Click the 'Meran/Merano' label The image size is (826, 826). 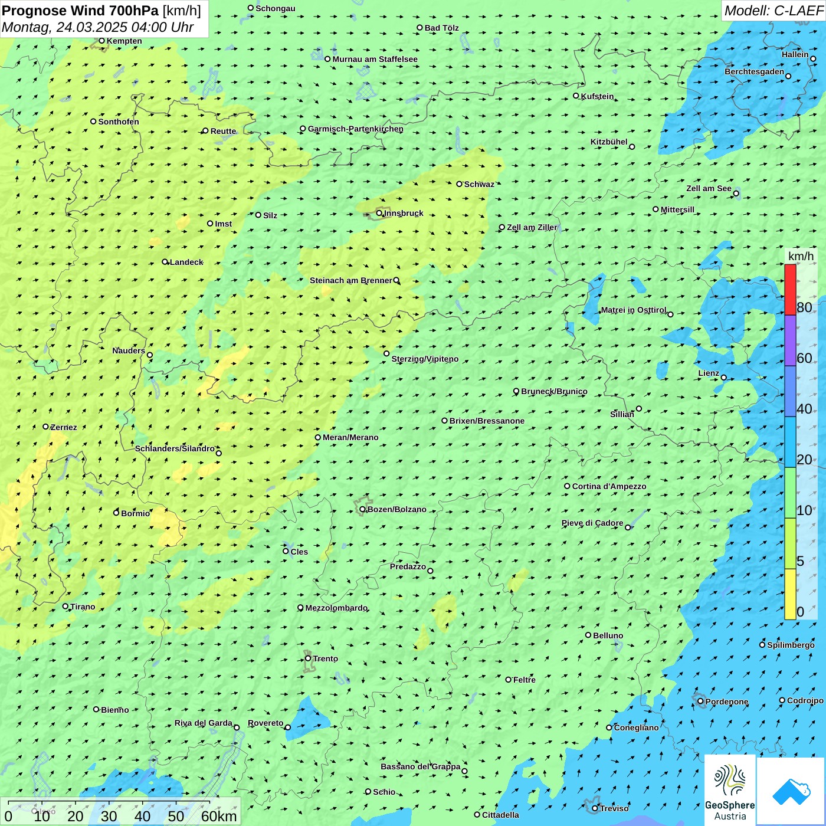point(350,437)
